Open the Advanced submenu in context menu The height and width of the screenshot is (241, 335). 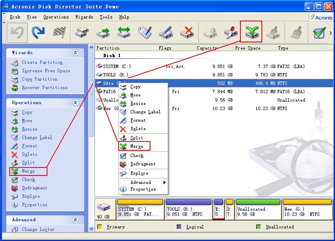[x=143, y=183]
